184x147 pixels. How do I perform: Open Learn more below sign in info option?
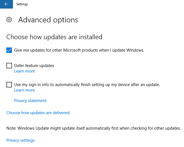coord(24,90)
